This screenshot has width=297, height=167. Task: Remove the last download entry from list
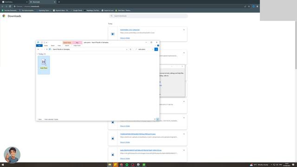pos(184,150)
